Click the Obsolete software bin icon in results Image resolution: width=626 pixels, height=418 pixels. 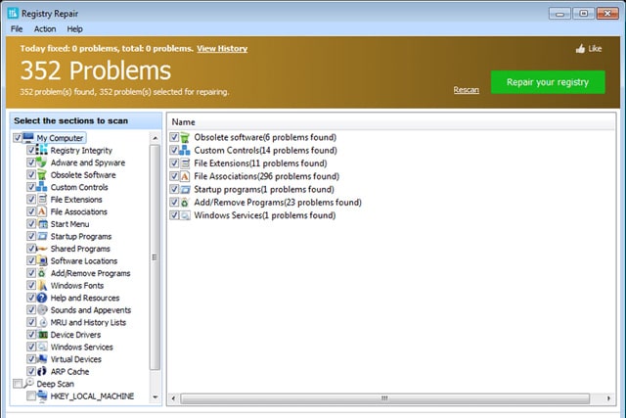pyautogui.click(x=185, y=137)
